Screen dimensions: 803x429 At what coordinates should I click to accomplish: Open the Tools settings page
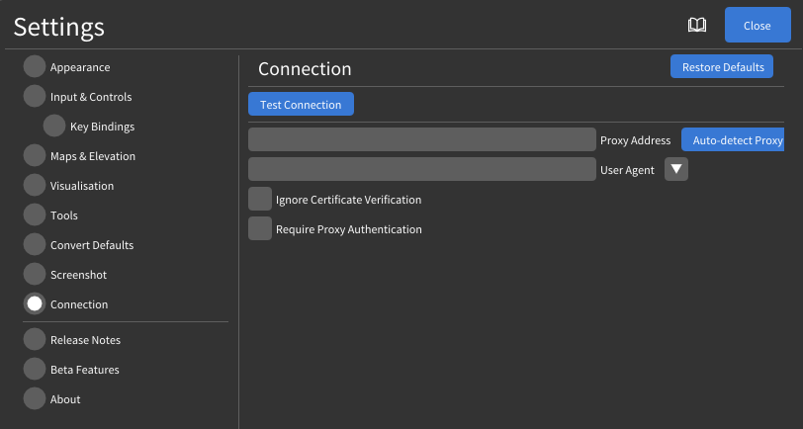click(x=63, y=215)
